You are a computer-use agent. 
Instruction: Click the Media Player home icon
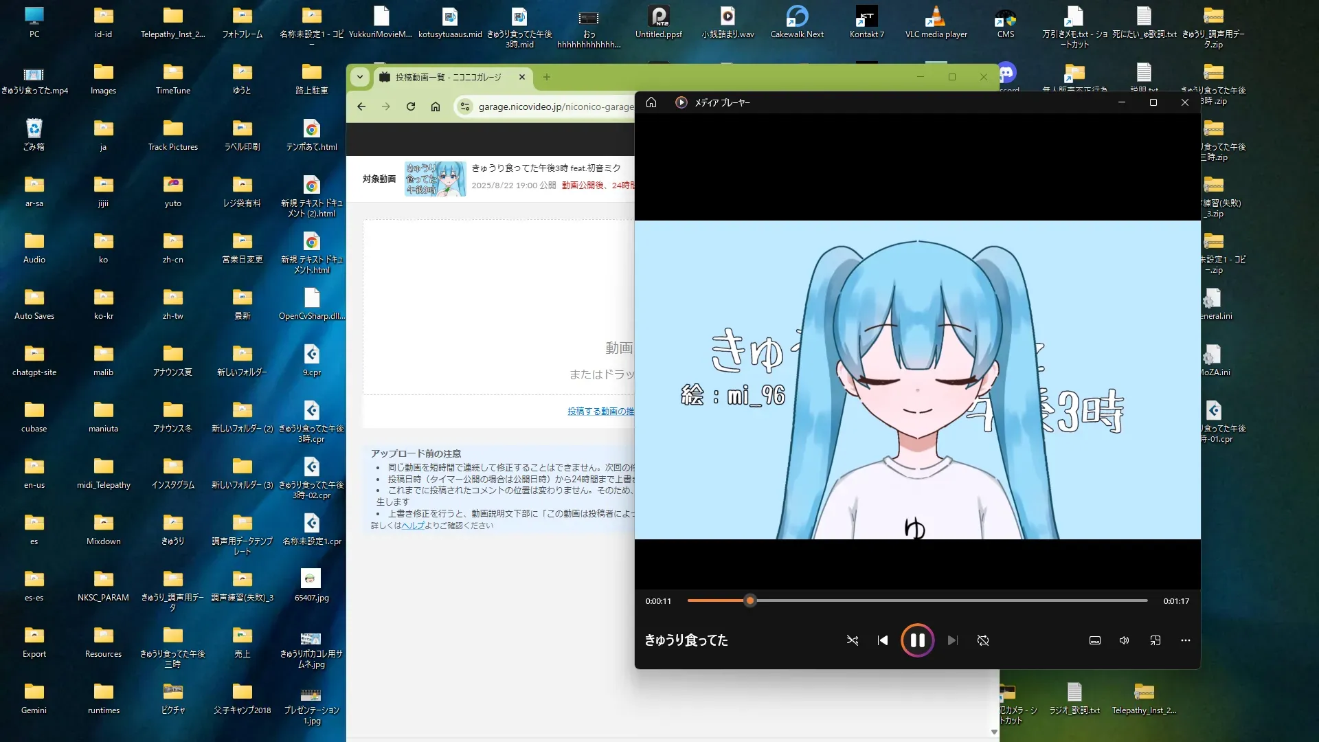tap(651, 102)
